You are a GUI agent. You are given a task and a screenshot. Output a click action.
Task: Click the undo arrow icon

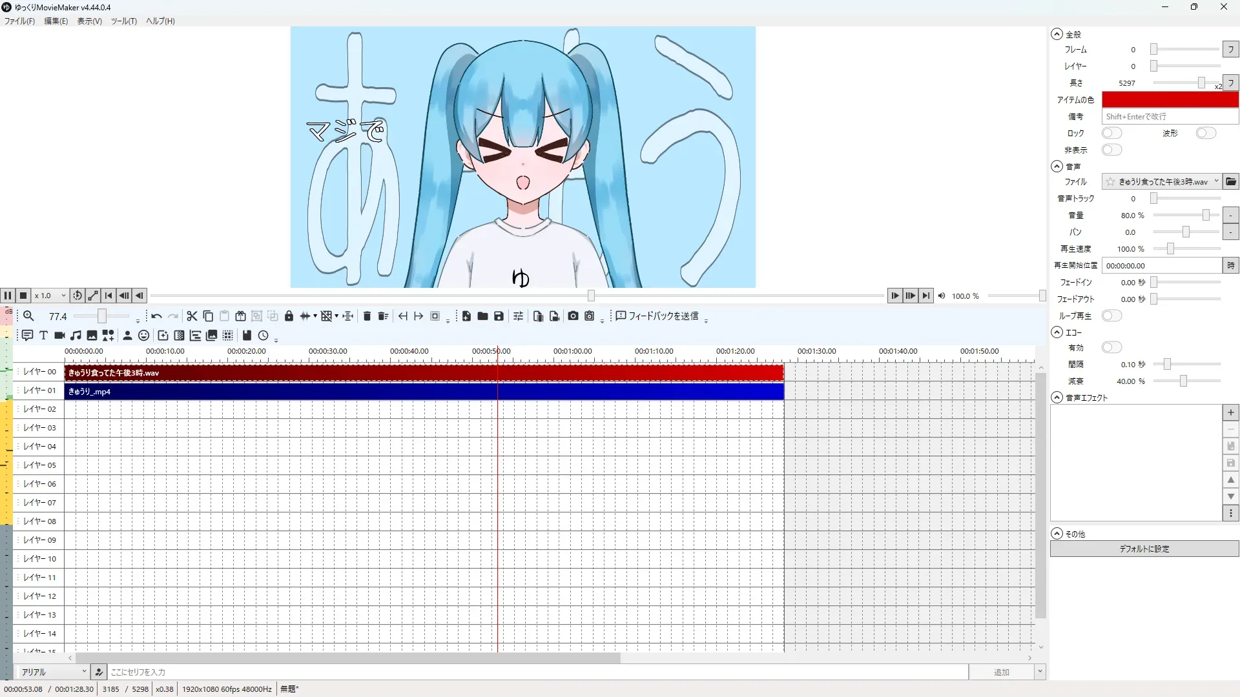156,316
